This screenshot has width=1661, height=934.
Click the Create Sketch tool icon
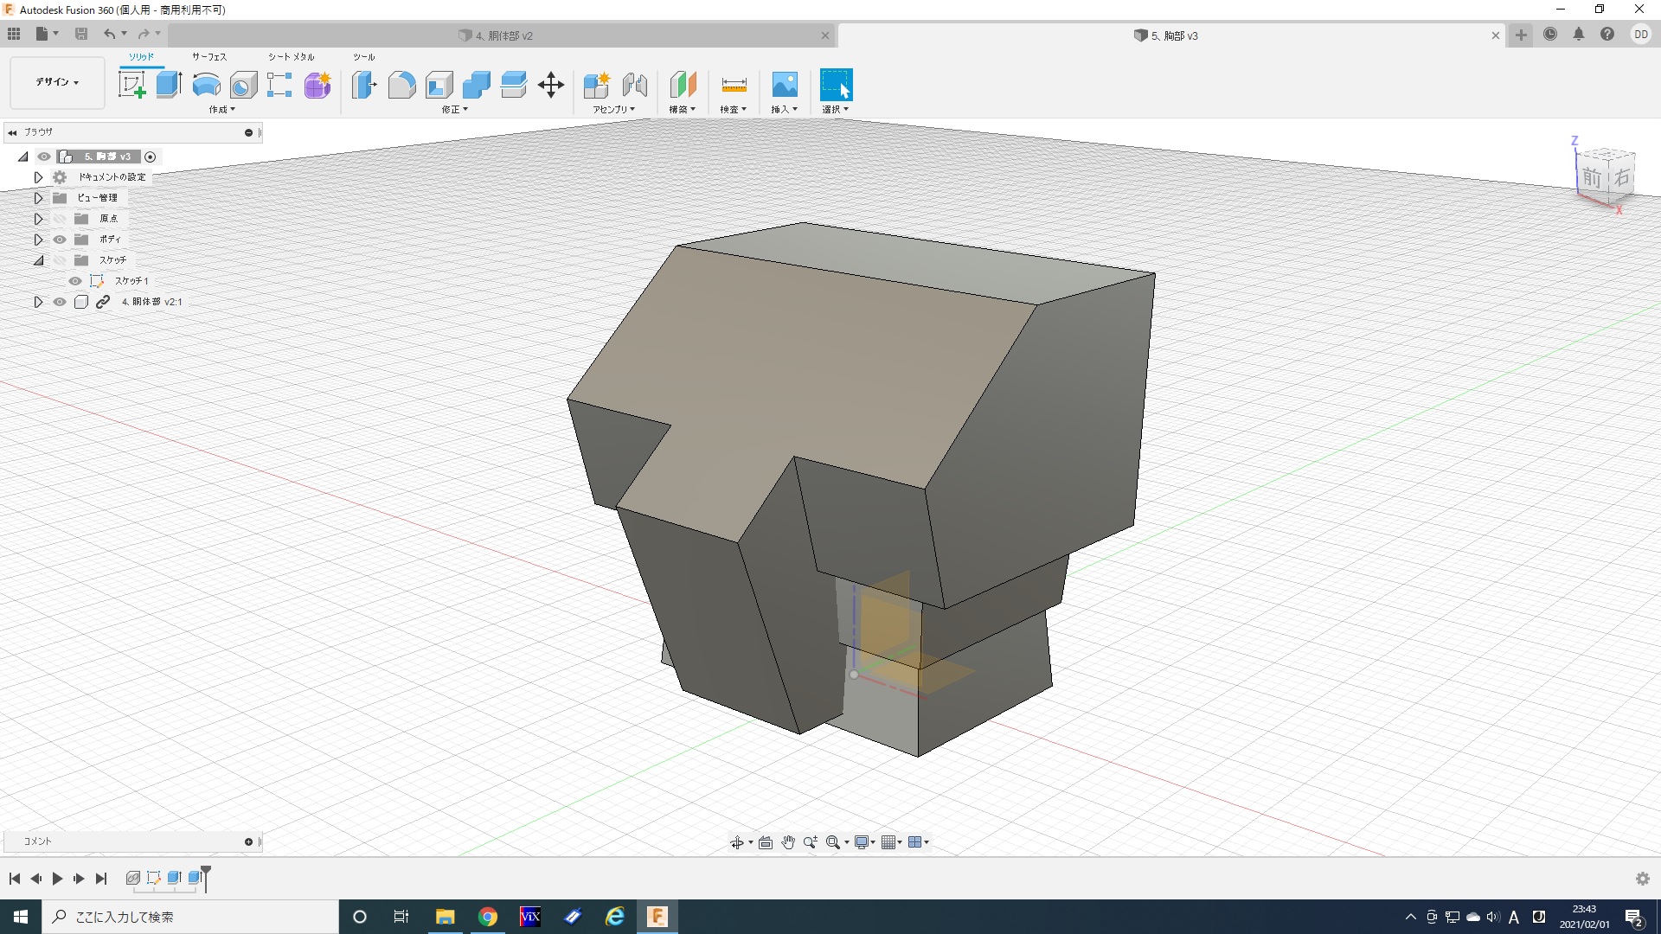tap(131, 85)
